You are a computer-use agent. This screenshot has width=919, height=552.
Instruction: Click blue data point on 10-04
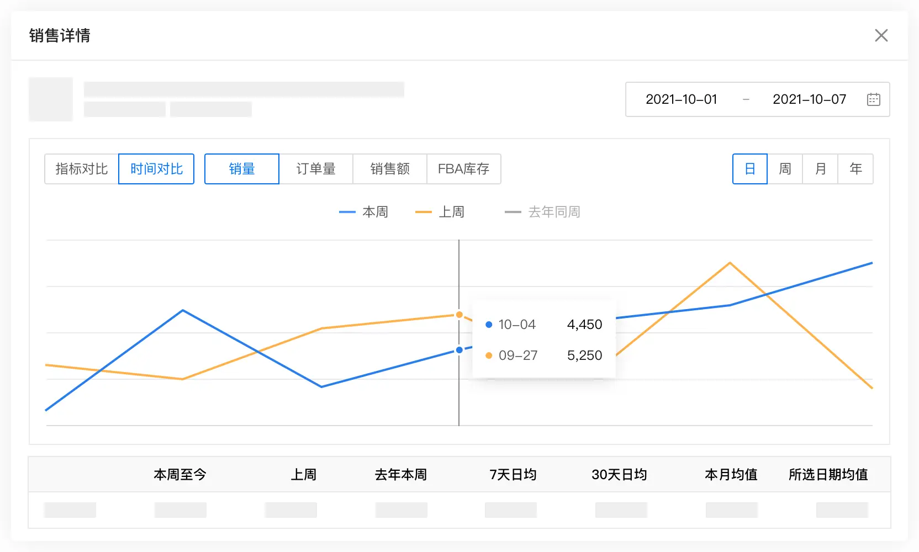click(x=459, y=350)
